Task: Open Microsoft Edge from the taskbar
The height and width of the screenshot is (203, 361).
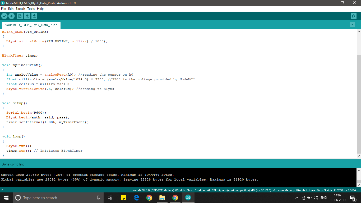Action: [136, 198]
